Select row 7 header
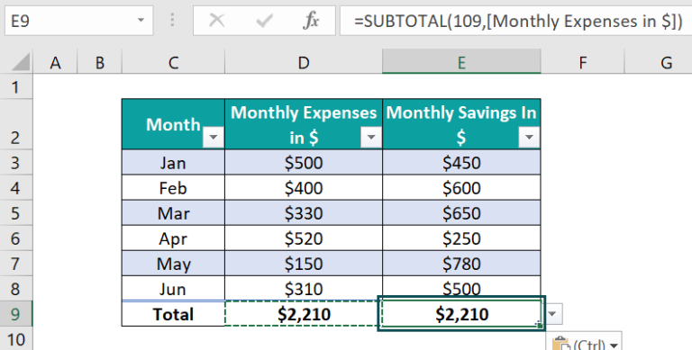692x350 pixels. 16,263
